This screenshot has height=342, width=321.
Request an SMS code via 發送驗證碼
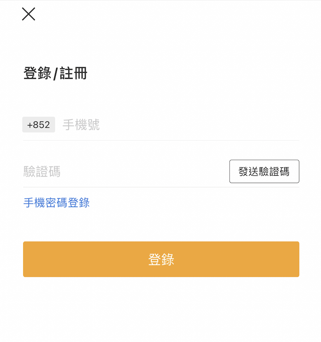(264, 171)
